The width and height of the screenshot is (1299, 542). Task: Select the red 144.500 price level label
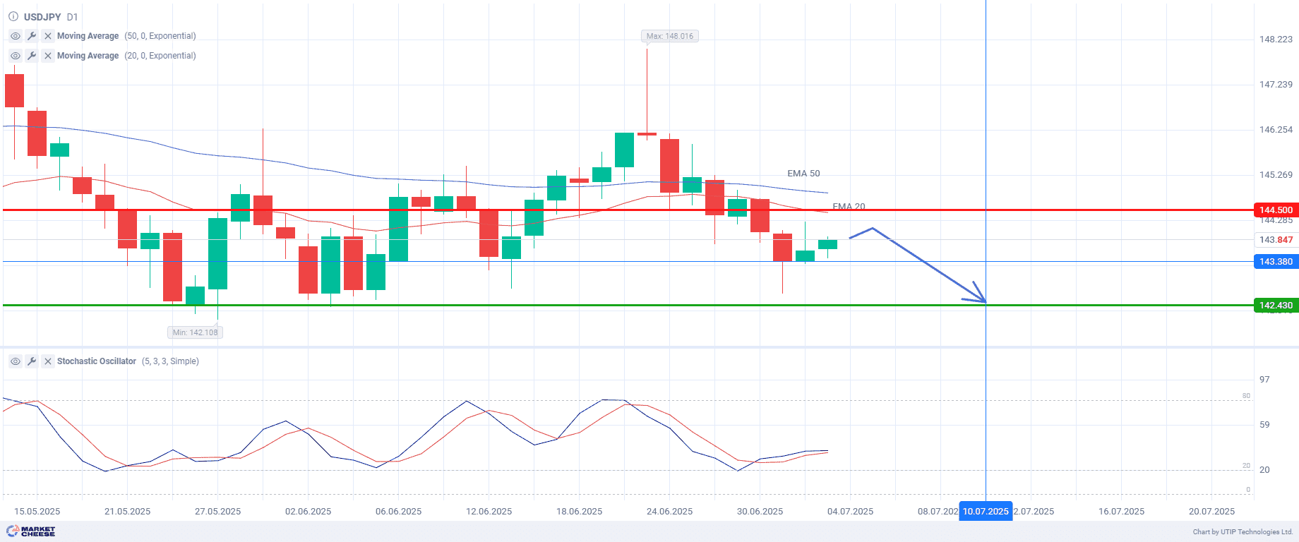[1276, 210]
